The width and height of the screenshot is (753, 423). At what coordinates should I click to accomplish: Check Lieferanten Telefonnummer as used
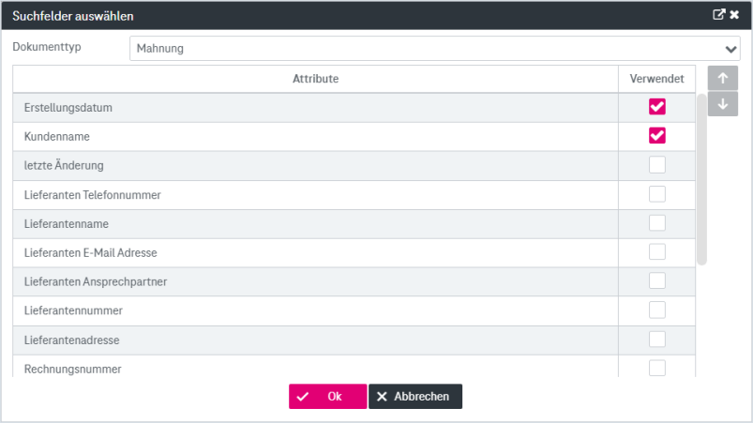pyautogui.click(x=657, y=194)
